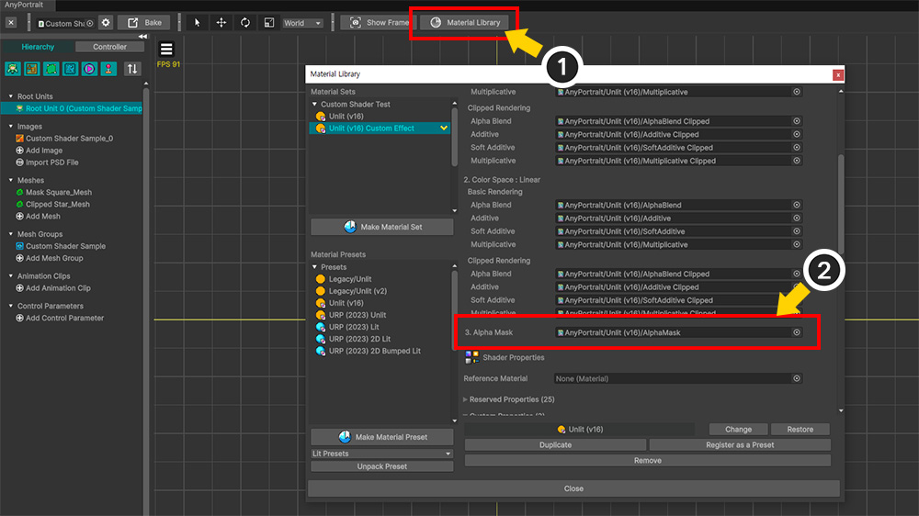This screenshot has width=919, height=516.
Task: Open the editor settings gear icon
Action: coord(106,23)
